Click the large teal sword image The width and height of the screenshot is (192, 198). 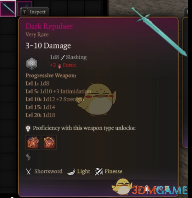[159, 32]
